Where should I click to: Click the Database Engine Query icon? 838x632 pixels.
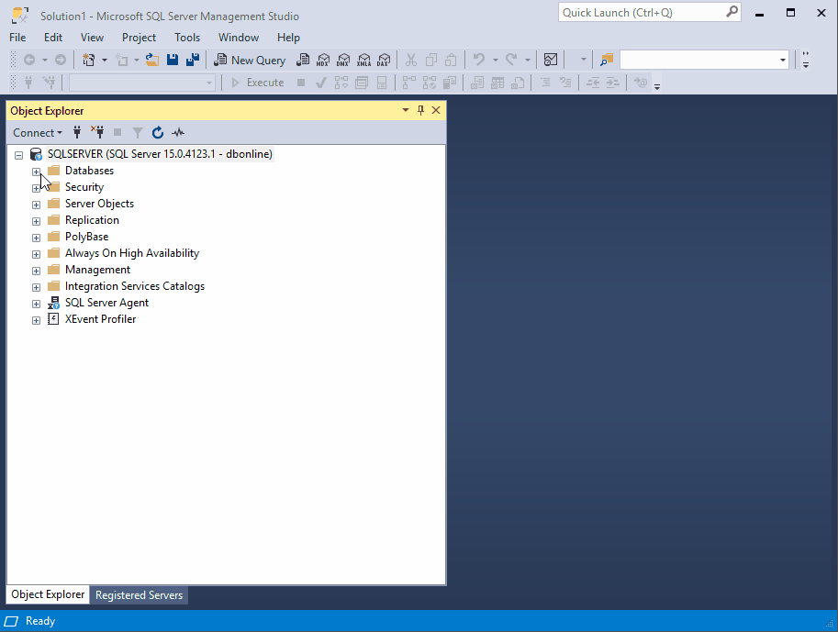coord(303,60)
